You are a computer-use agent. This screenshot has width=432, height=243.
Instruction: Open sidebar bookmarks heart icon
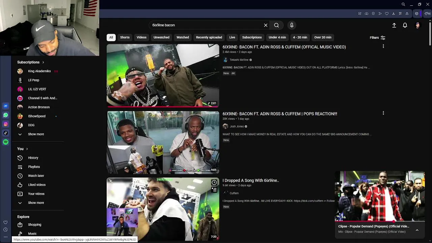click(x=5, y=222)
